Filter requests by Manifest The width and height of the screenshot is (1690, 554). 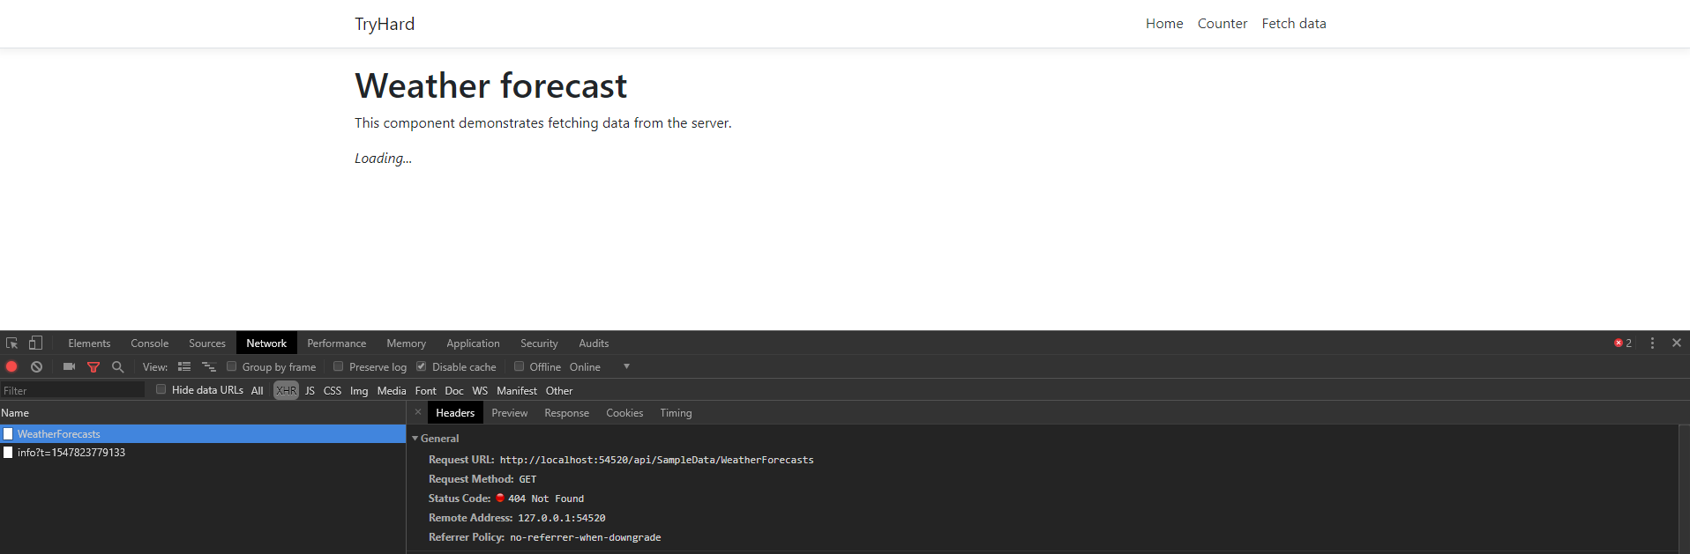517,391
